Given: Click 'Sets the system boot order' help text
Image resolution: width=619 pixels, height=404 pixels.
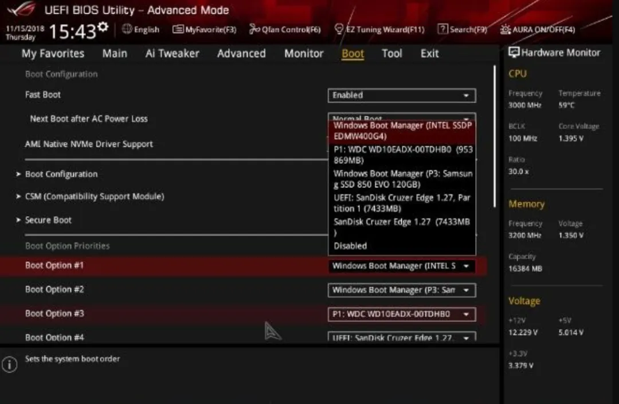Looking at the screenshot, I should [72, 359].
